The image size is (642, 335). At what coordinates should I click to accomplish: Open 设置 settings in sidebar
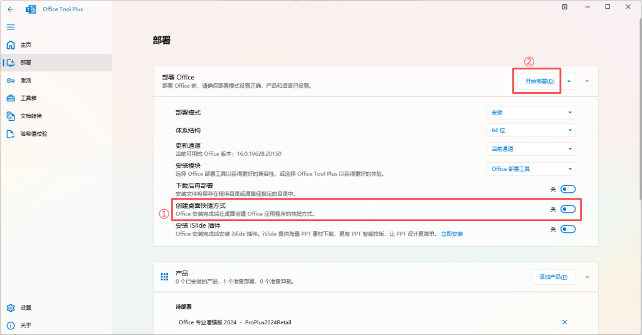(x=25, y=308)
